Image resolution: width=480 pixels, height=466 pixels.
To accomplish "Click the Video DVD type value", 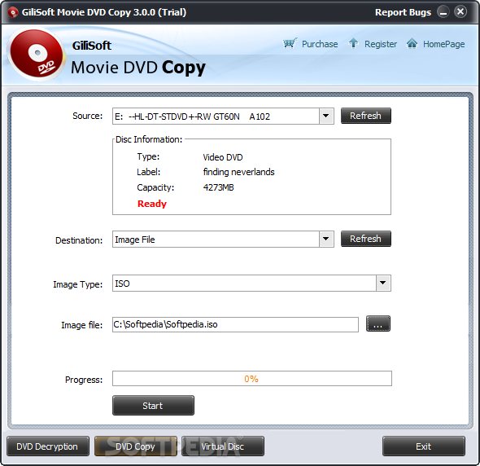I will pos(223,157).
